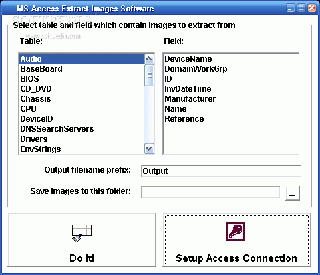Select Name field

tap(230, 109)
